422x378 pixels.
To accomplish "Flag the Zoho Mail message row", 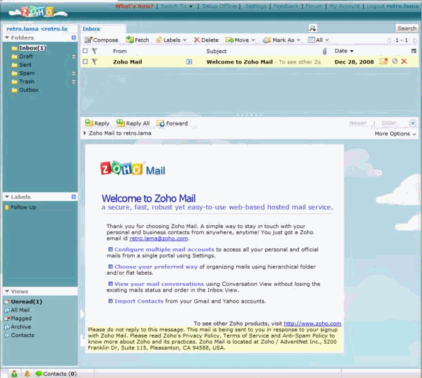I will (94, 61).
